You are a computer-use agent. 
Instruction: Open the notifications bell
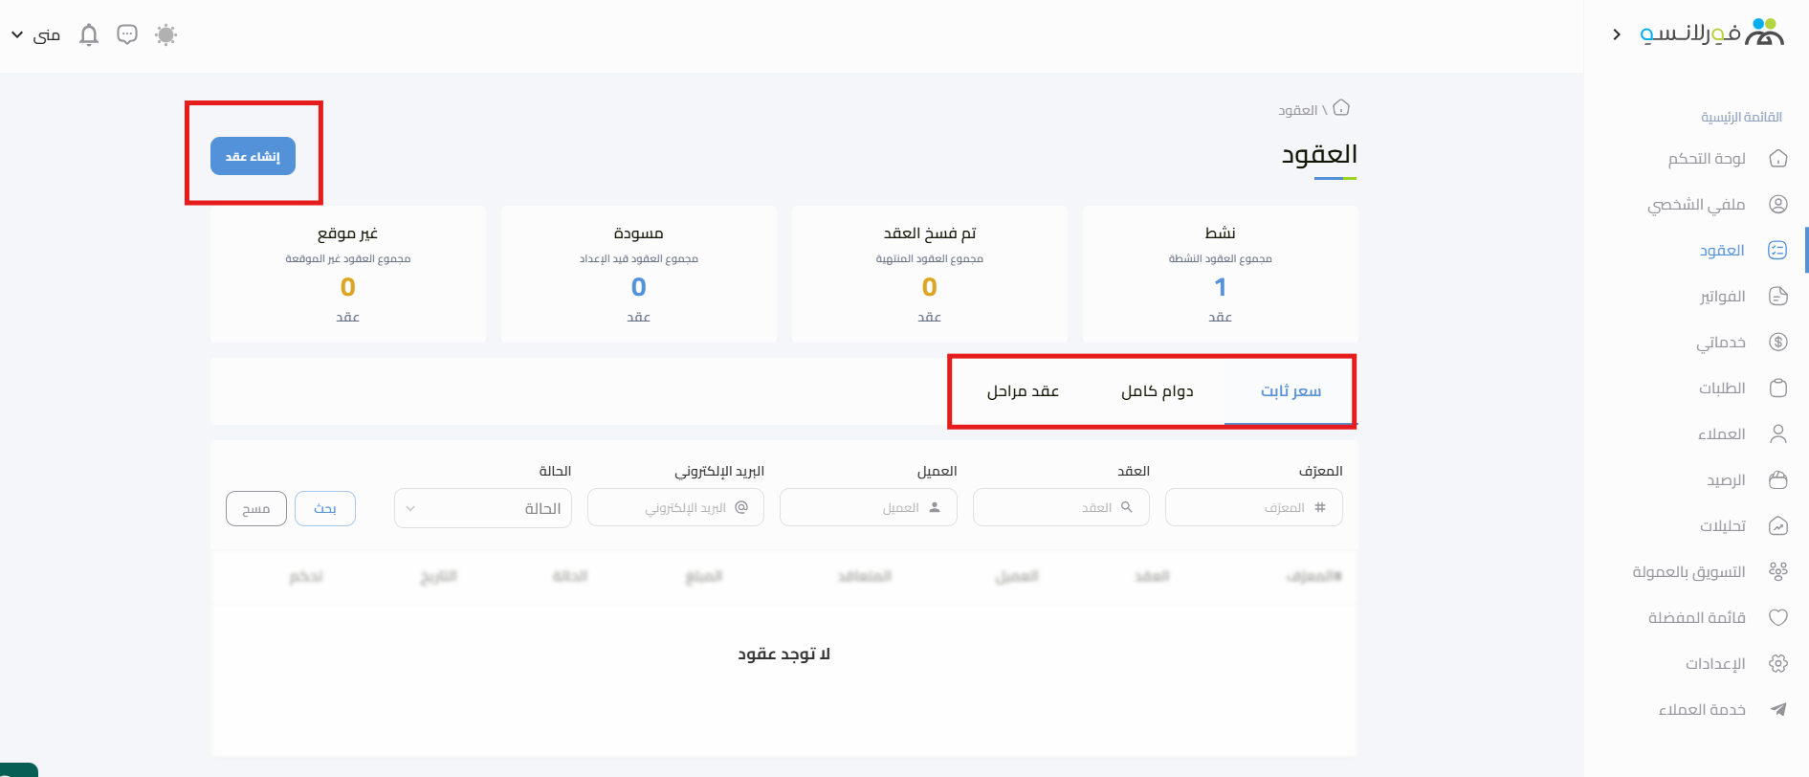89,35
